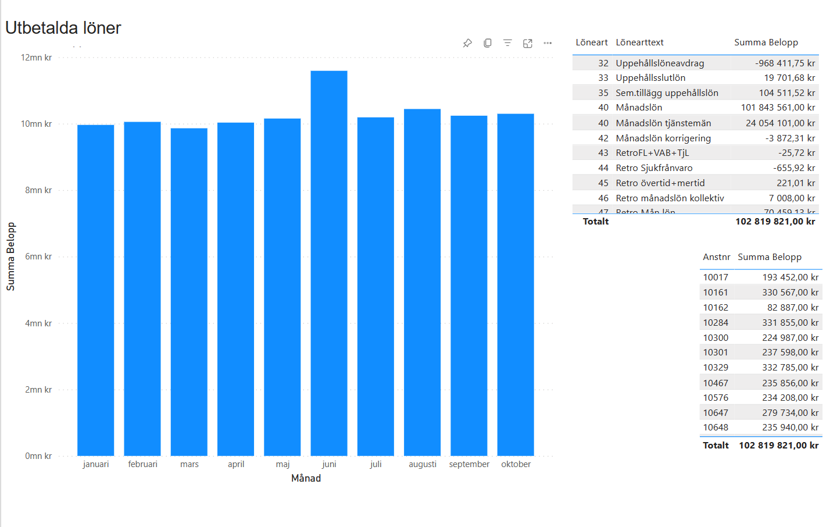837x527 pixels.
Task: Click amount 82 887,00 kr
Action: (793, 308)
